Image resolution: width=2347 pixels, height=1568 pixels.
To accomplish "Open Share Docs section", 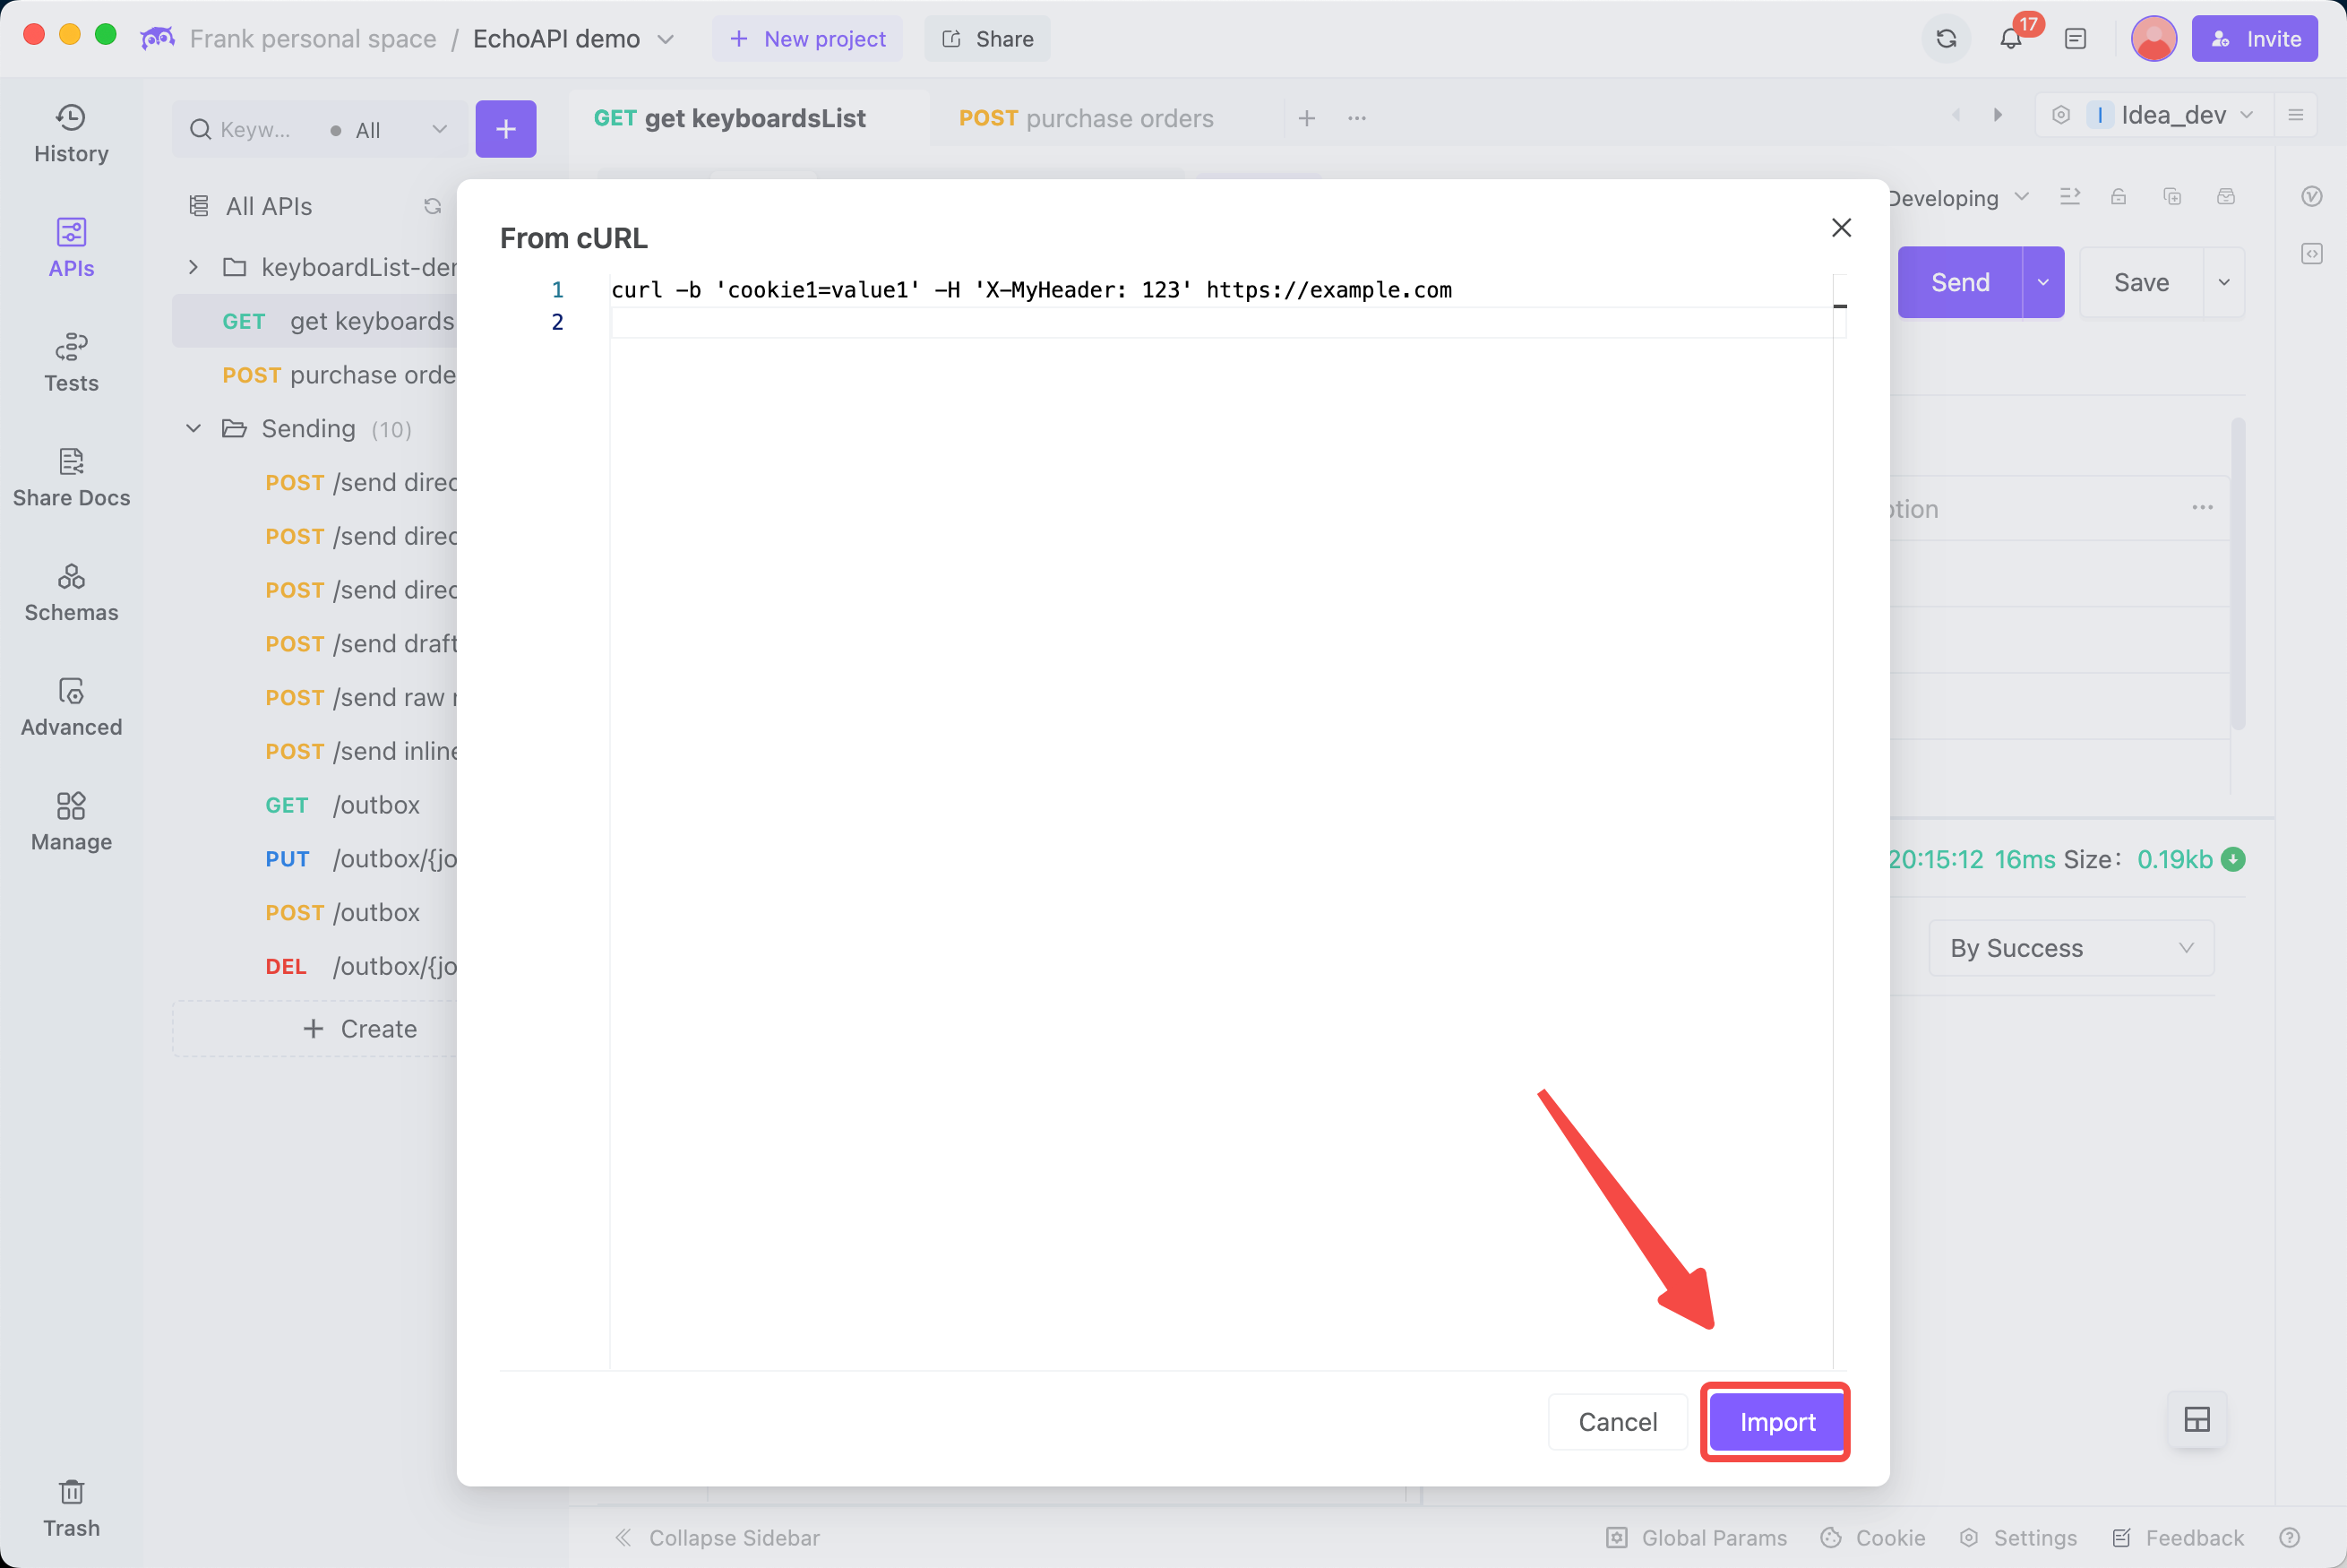I will (x=71, y=478).
